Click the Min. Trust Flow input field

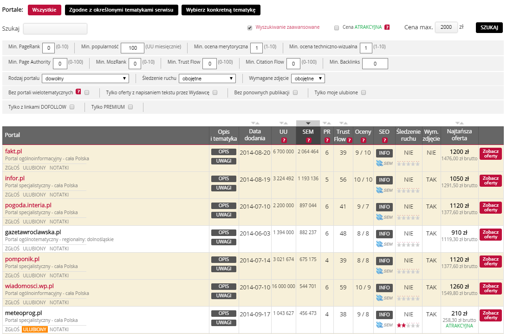209,64
